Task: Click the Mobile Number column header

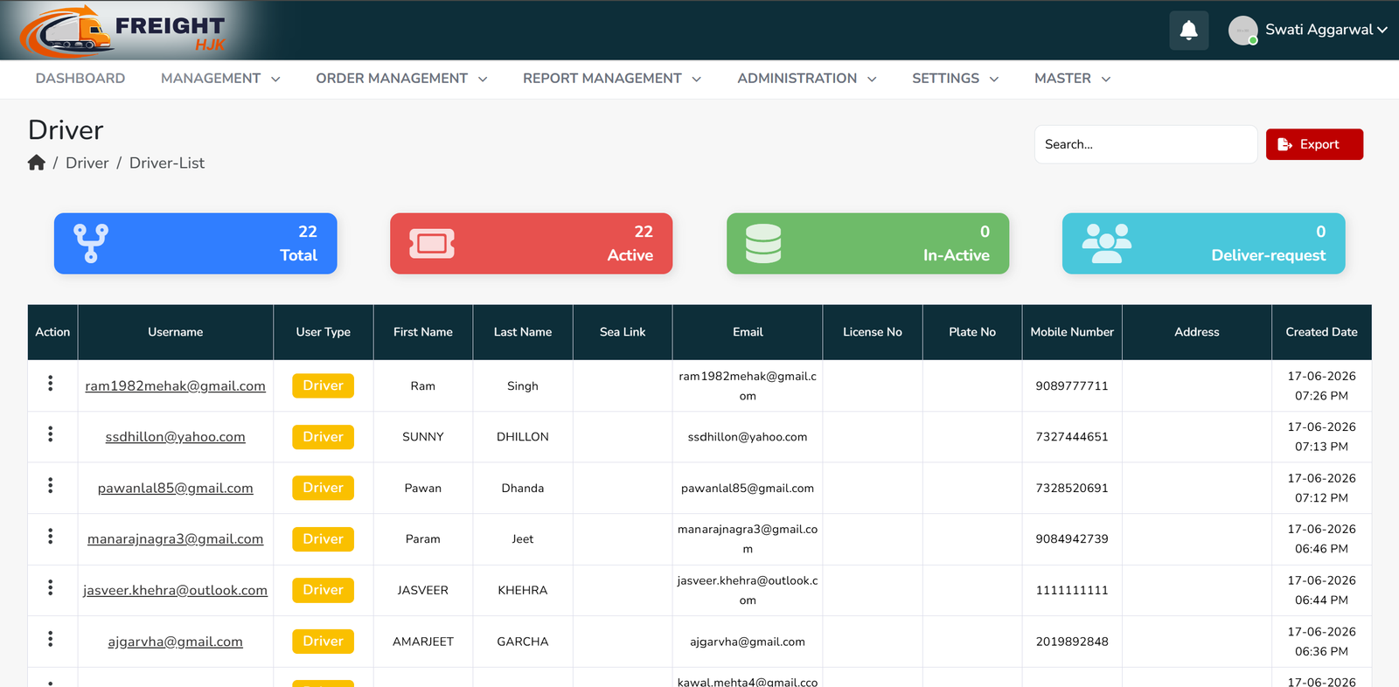Action: point(1072,332)
